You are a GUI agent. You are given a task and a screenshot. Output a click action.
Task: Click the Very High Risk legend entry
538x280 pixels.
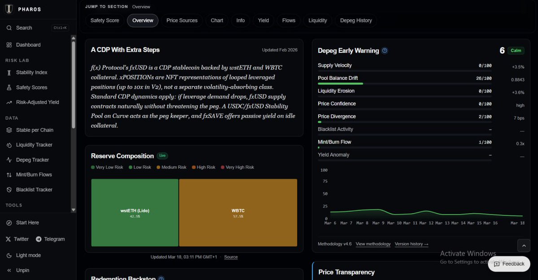237,167
